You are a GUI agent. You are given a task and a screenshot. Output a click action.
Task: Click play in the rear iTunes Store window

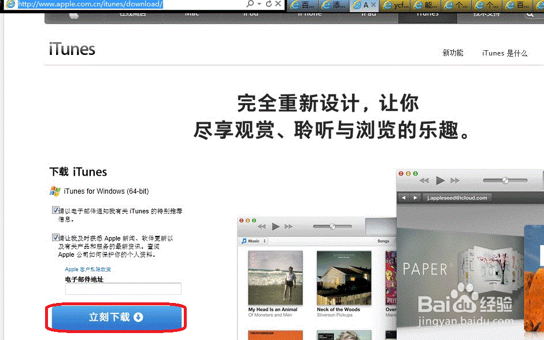[441, 180]
